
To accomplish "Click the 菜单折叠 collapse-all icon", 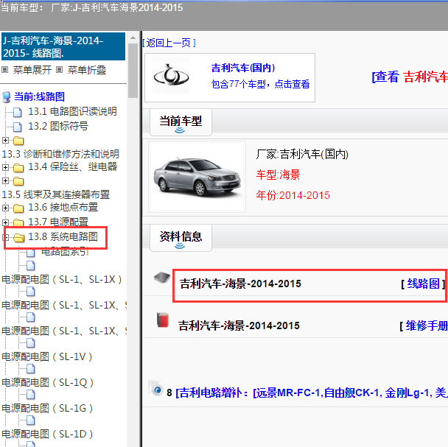I will point(59,70).
